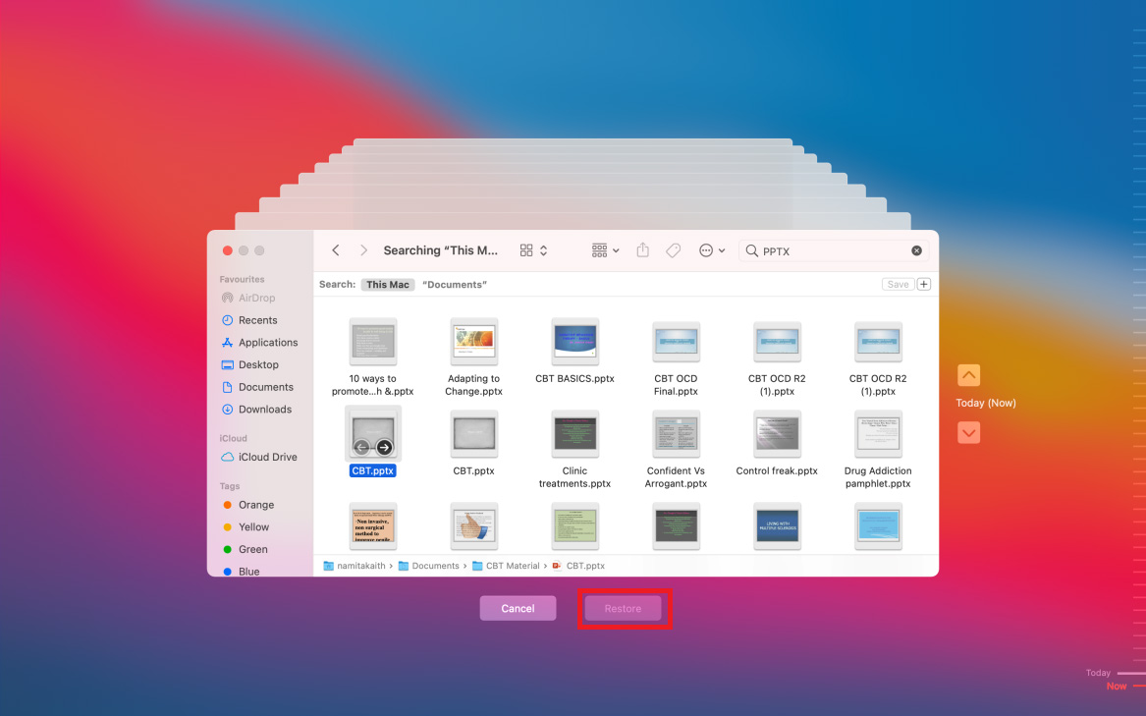The image size is (1146, 716).
Task: Jump back in time with the down chevron
Action: coord(968,432)
